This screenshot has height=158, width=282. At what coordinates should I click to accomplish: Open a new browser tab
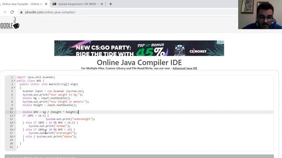click(111, 4)
